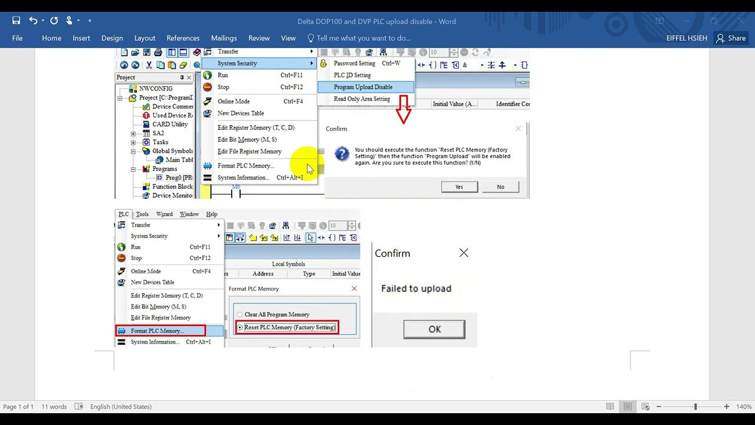Open Customize Quick Access Toolbar dropdown

(x=90, y=21)
